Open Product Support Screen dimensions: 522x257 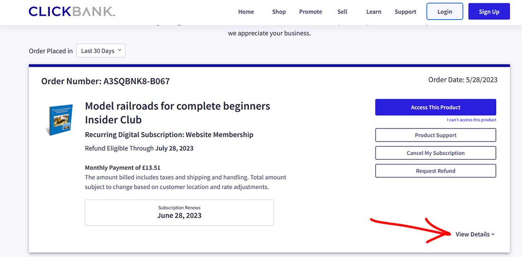point(435,135)
